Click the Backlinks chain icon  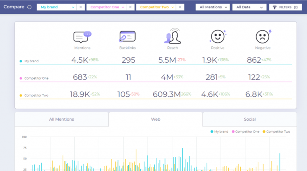coord(127,36)
